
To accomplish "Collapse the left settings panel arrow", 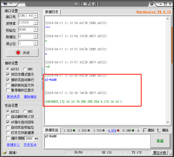I will [x=42, y=79].
